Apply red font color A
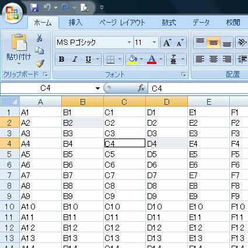 (152, 59)
